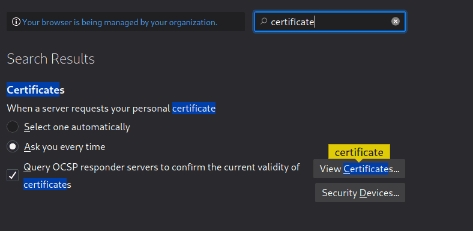Image resolution: width=473 pixels, height=231 pixels.
Task: Open the Security Devices dialog
Action: coord(360,193)
